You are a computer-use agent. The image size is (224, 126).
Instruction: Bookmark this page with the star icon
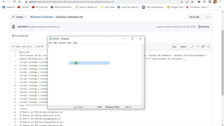coord(192,2)
